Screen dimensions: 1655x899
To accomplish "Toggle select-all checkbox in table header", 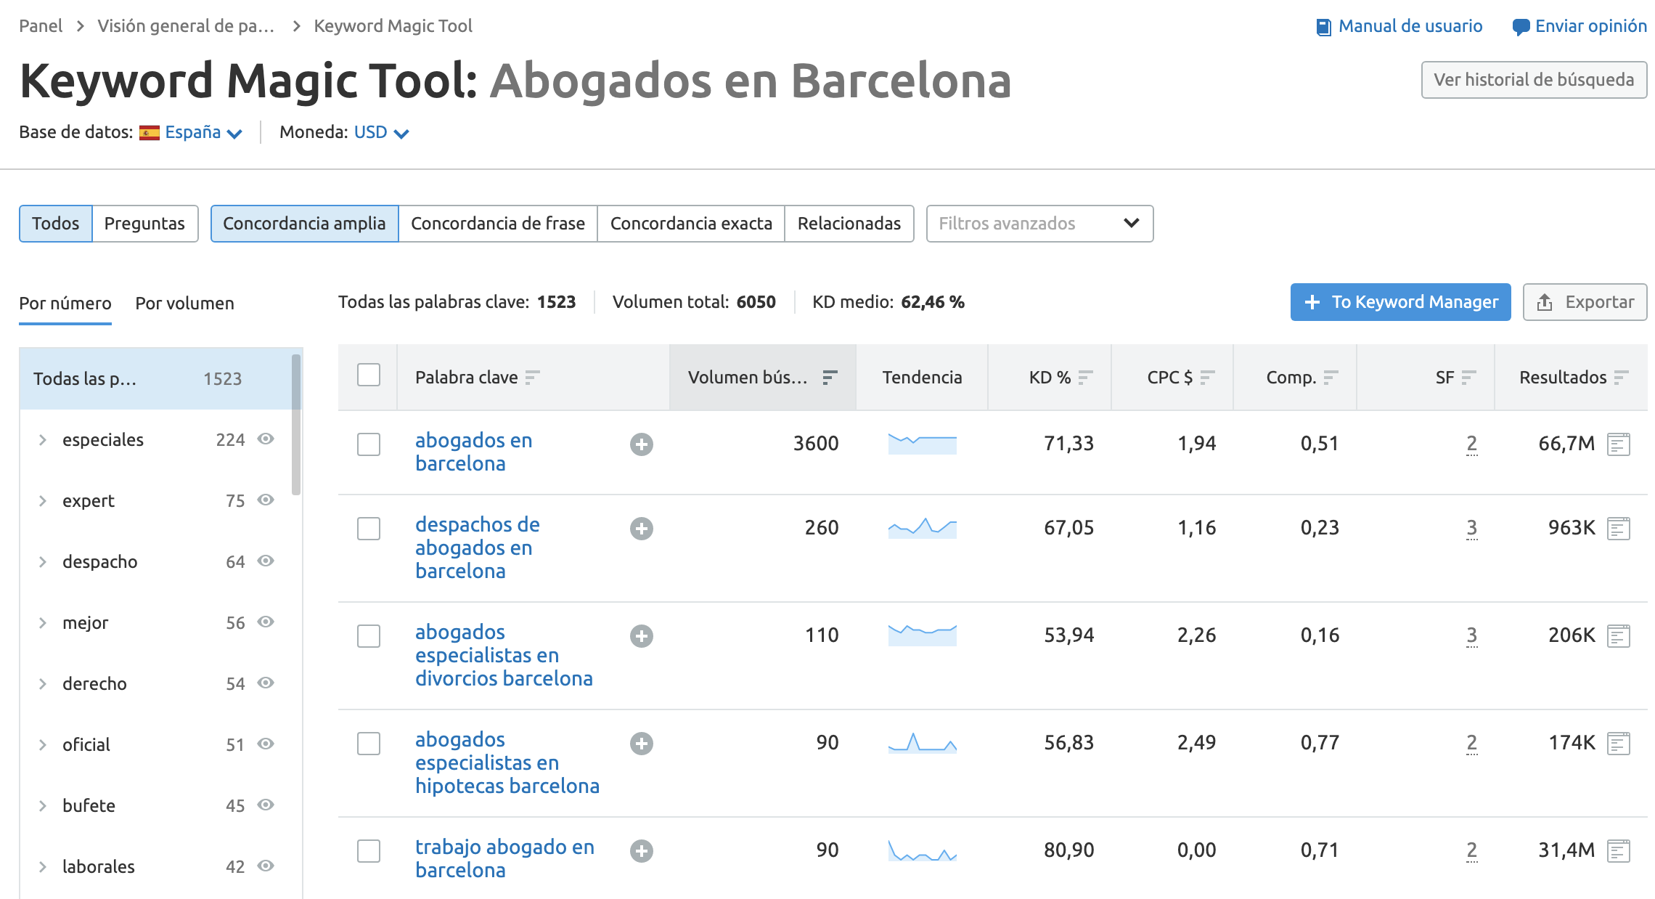I will 369,375.
